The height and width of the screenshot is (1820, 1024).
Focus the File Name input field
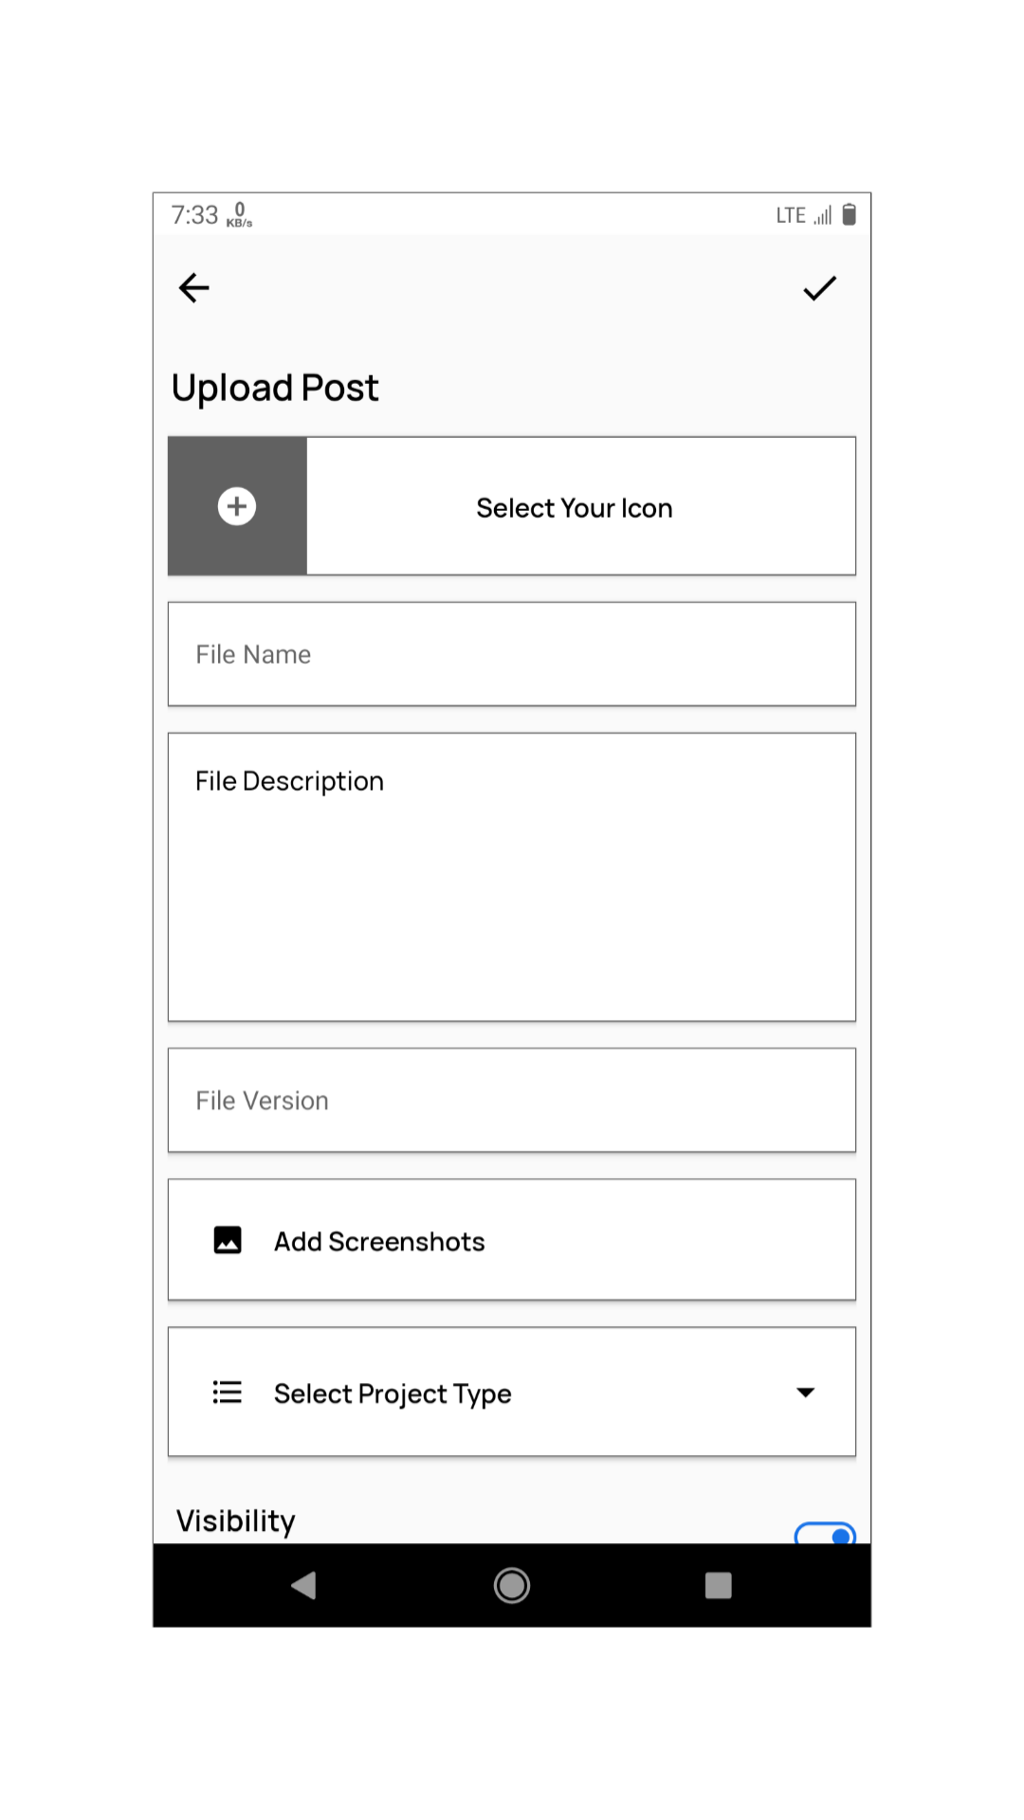512,654
